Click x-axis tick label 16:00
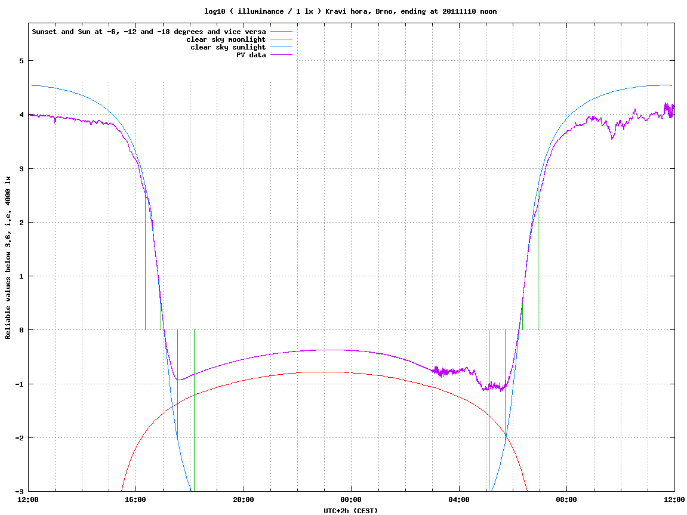This screenshot has width=687, height=515. [136, 499]
